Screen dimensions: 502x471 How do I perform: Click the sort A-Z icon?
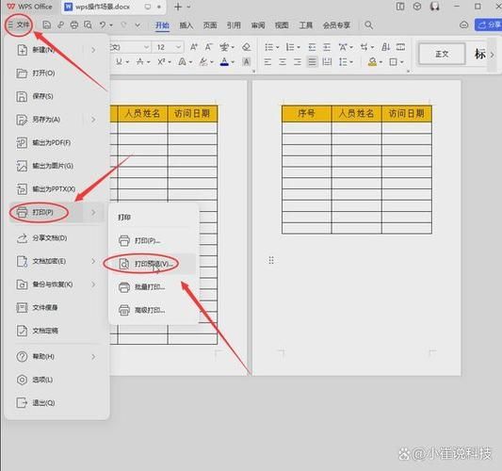(x=385, y=47)
